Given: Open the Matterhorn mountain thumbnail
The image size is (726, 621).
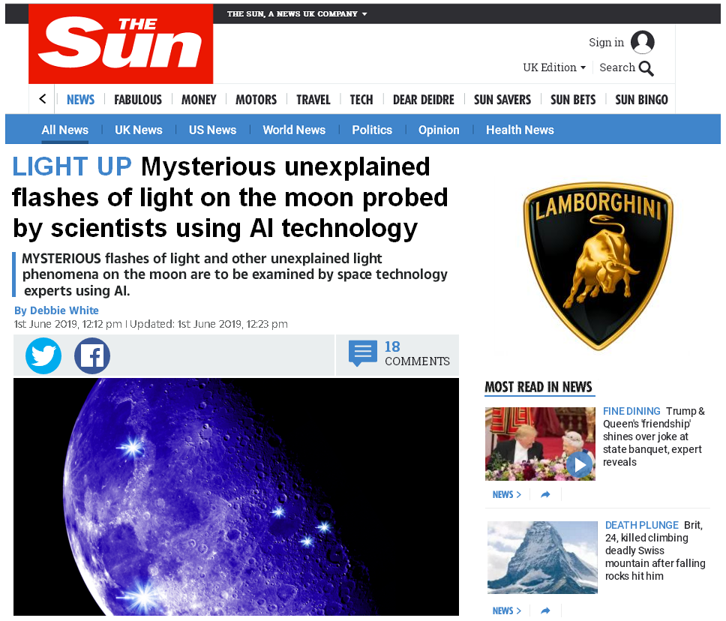Looking at the screenshot, I should (x=542, y=557).
